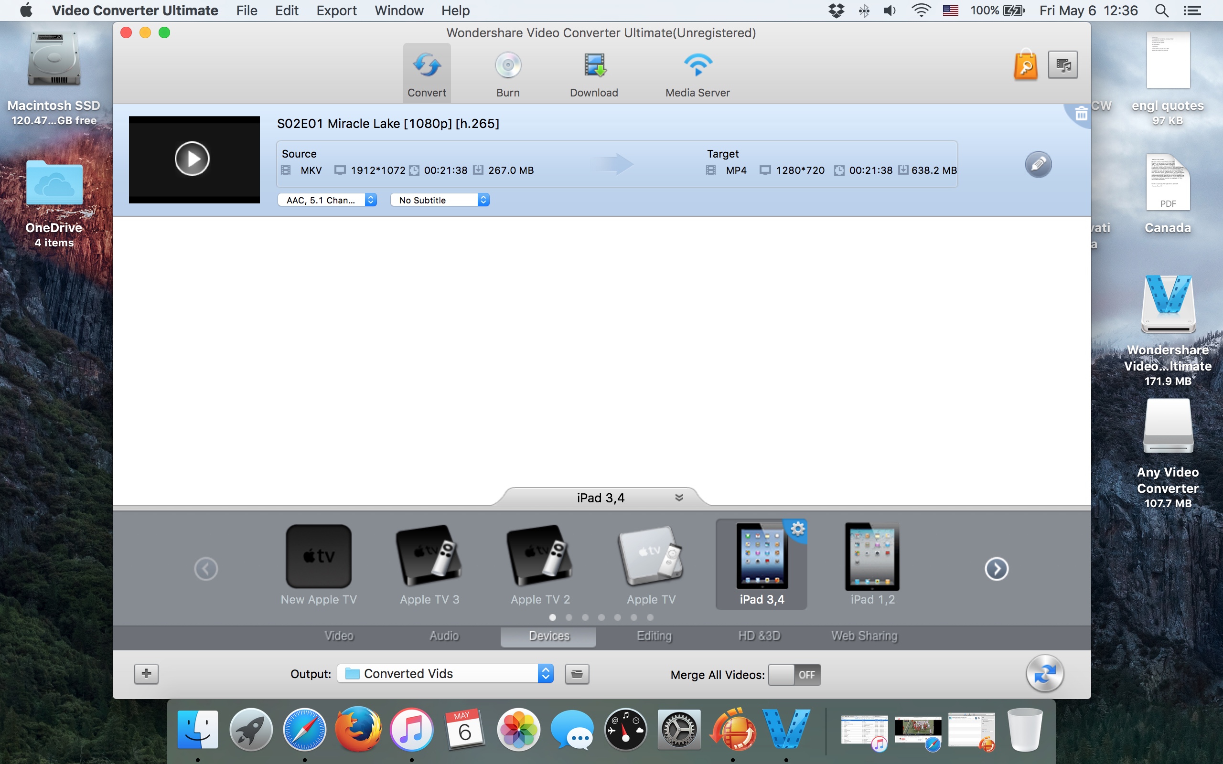Screen dimensions: 1223x764
Task: Open the Dropbox menu bar icon
Action: tap(837, 11)
